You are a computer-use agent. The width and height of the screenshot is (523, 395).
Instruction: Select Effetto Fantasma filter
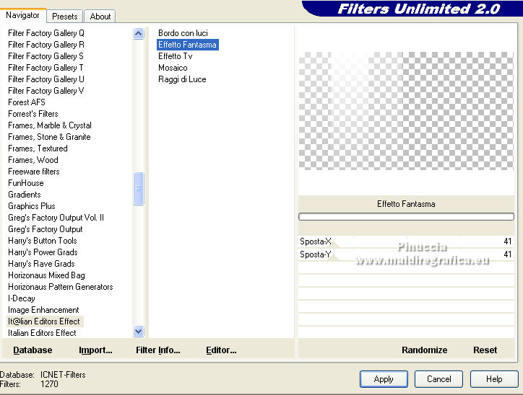(x=187, y=45)
